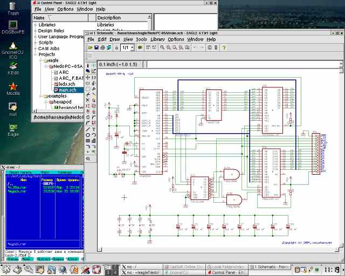Open the sheet selector 1/1 dropdown
Screen dimensions: 345x276
132,47
